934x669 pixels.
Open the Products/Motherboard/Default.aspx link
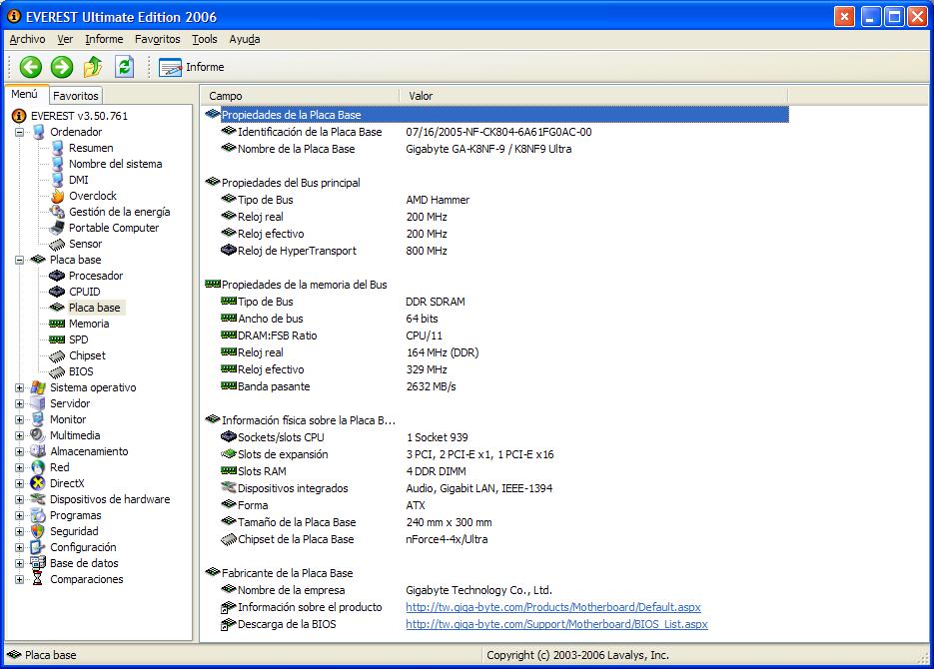tap(553, 607)
